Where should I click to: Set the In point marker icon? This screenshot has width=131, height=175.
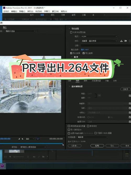click(19, 139)
